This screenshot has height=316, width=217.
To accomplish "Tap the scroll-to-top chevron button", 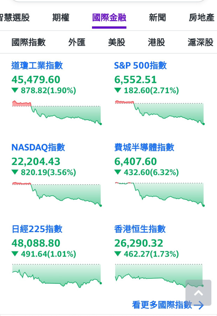I will coord(198,292).
